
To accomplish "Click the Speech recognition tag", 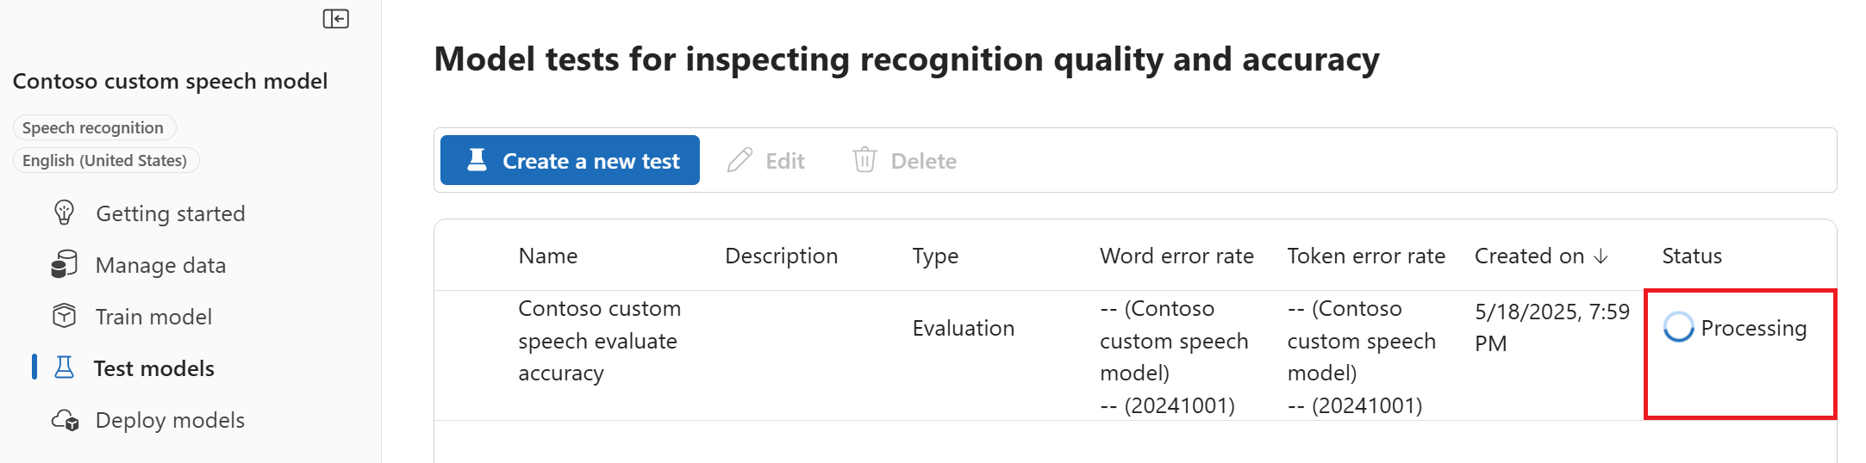I will (93, 127).
